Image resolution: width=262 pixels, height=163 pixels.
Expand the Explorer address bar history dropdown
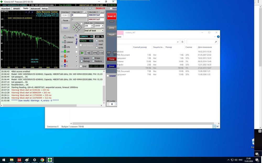click(178, 42)
